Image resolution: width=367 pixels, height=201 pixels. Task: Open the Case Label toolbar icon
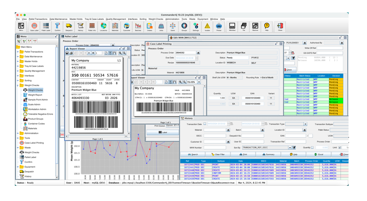(x=34, y=27)
